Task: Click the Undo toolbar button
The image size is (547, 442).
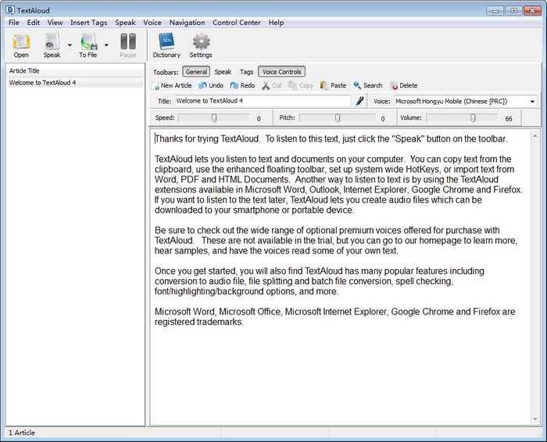Action: point(211,85)
